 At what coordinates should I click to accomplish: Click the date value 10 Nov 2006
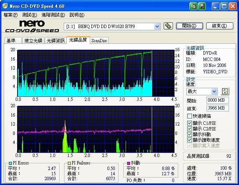[214, 65]
